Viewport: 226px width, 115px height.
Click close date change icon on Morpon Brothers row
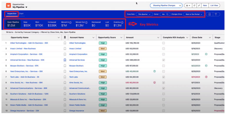[x=206, y=66]
